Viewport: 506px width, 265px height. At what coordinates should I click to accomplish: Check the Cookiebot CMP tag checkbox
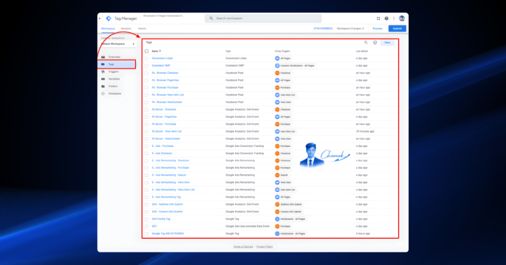tap(146, 66)
